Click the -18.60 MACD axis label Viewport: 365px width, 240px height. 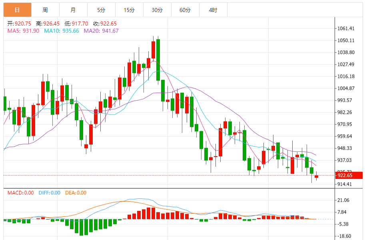(344, 236)
